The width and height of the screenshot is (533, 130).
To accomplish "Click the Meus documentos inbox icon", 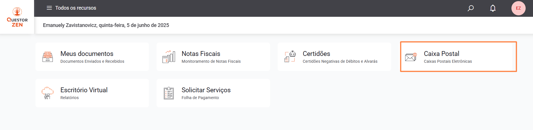I will (48, 57).
